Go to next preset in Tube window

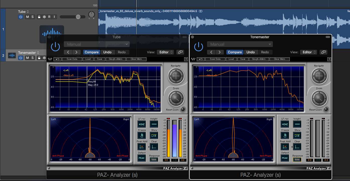[76, 52]
